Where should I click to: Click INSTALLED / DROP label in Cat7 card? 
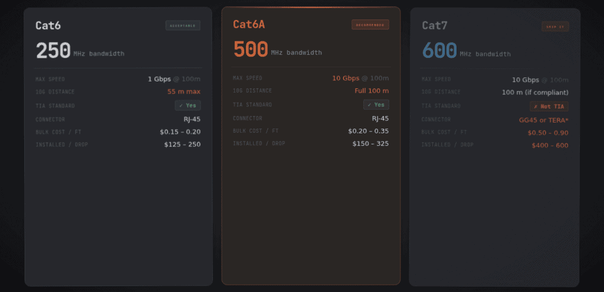pos(447,145)
